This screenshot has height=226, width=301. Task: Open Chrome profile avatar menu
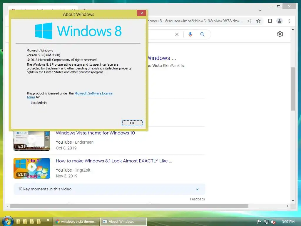(280, 21)
